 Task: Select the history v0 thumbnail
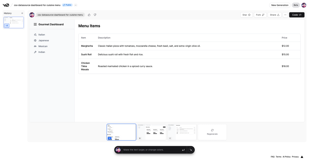point(14,22)
